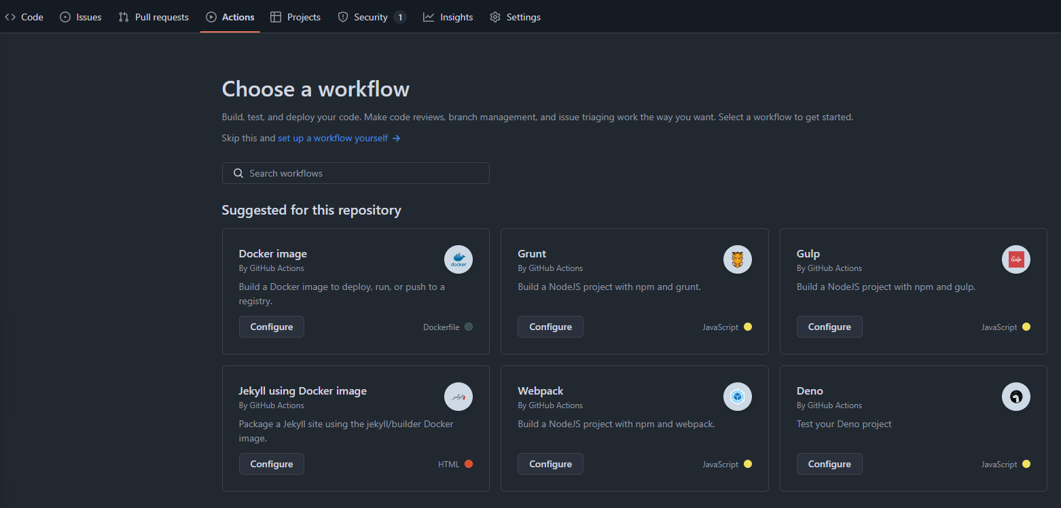
Task: Click 'Test your Deno project' description
Action: point(844,424)
